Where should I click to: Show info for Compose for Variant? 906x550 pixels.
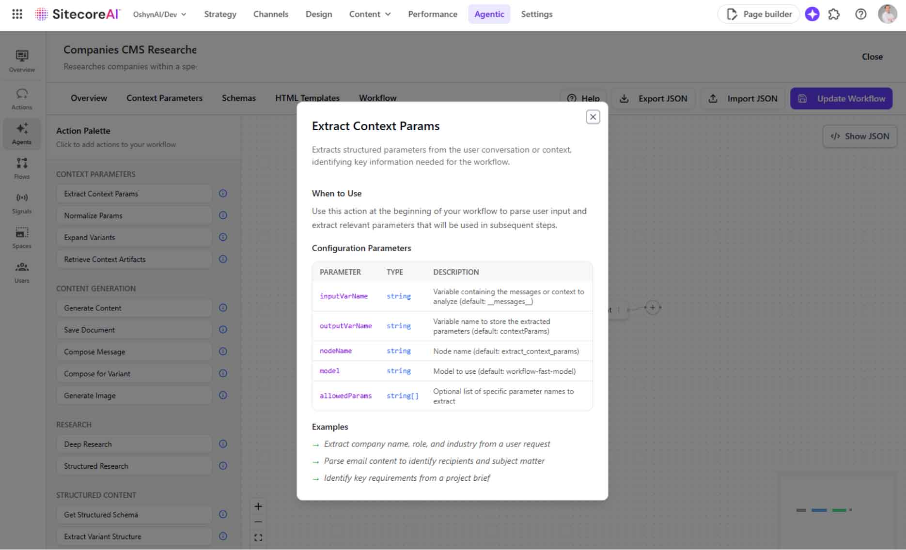pyautogui.click(x=223, y=373)
